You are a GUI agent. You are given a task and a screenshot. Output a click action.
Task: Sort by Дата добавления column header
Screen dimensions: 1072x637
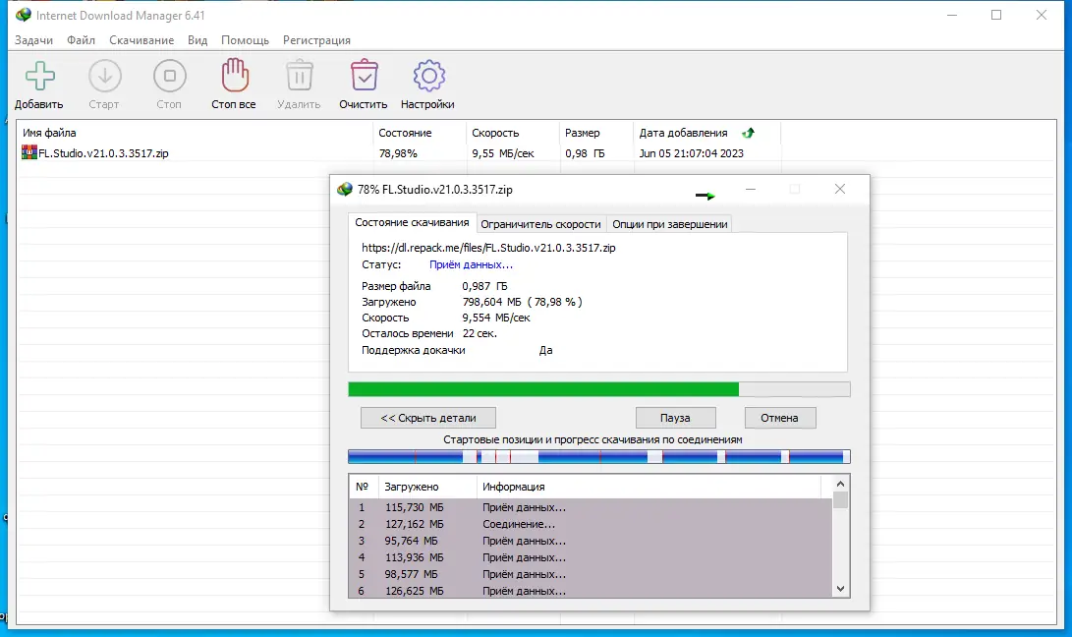point(706,133)
